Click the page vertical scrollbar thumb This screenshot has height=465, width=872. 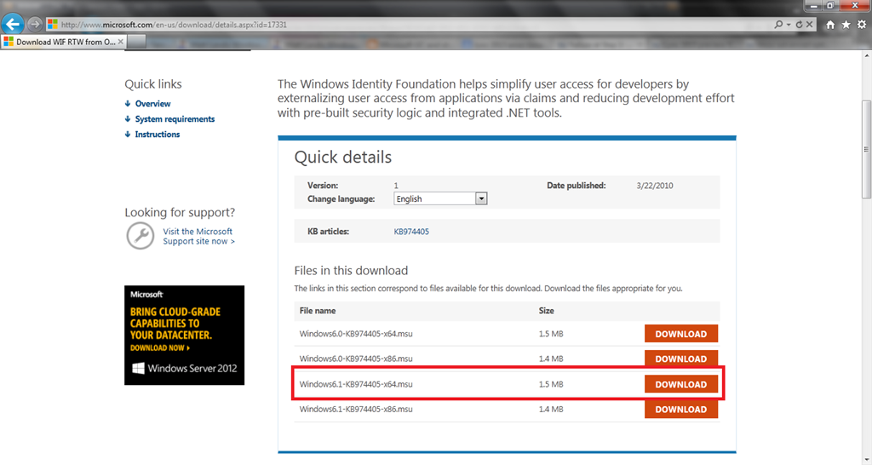coord(866,149)
